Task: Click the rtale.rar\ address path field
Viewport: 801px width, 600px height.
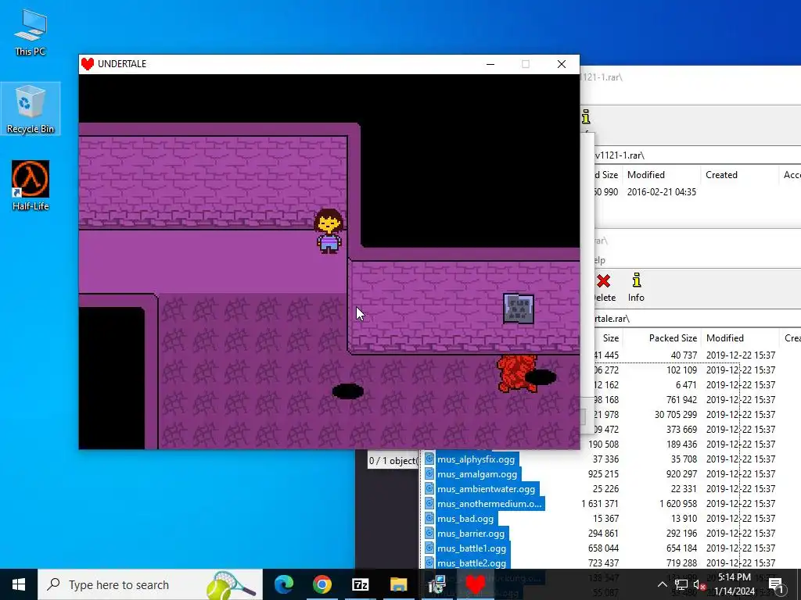Action: pyautogui.click(x=697, y=319)
